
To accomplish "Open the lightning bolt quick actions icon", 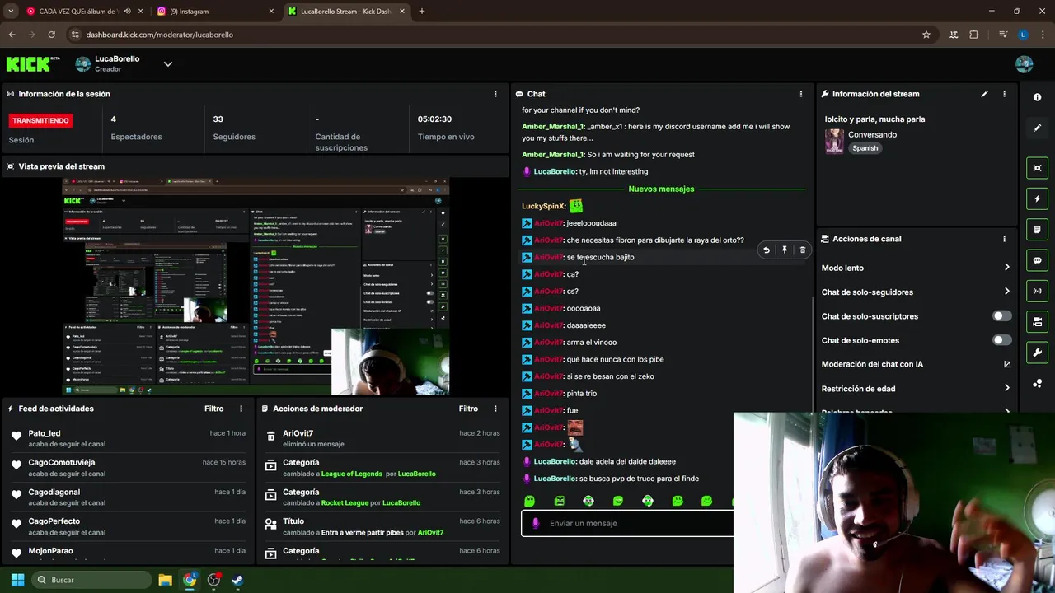I will (1037, 198).
